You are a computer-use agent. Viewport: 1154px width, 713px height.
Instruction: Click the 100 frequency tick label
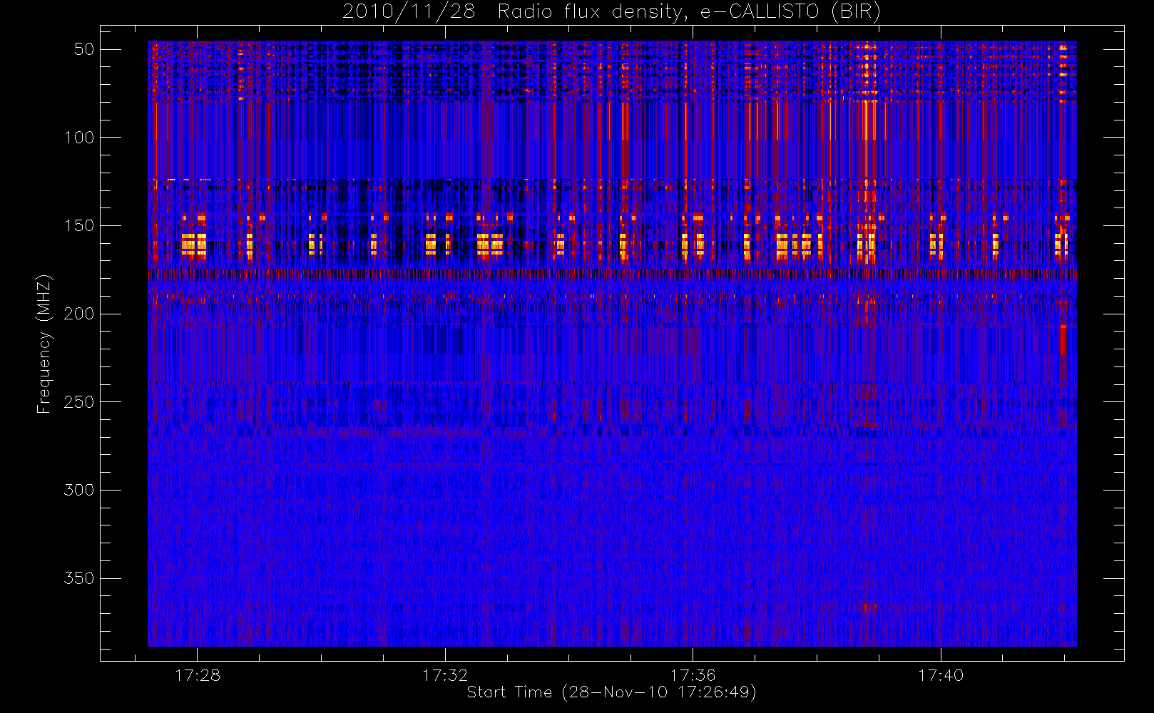click(x=79, y=138)
